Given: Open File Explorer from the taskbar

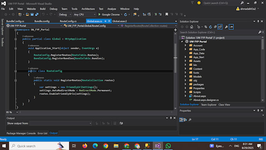Looking at the screenshot, I should [x=116, y=146].
